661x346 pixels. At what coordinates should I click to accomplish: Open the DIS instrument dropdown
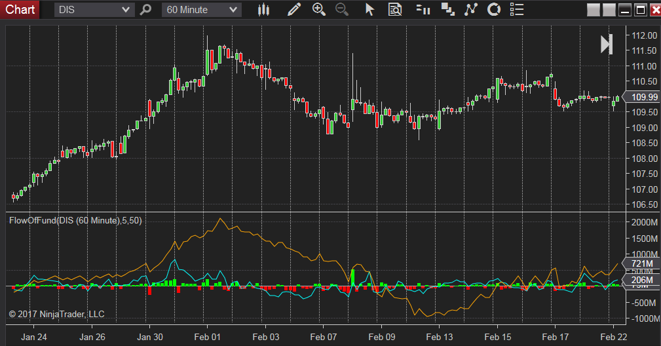click(94, 10)
